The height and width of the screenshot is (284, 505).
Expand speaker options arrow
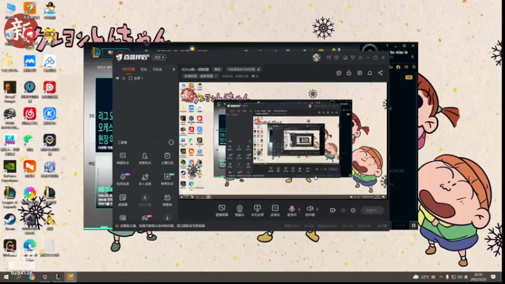pos(318,209)
